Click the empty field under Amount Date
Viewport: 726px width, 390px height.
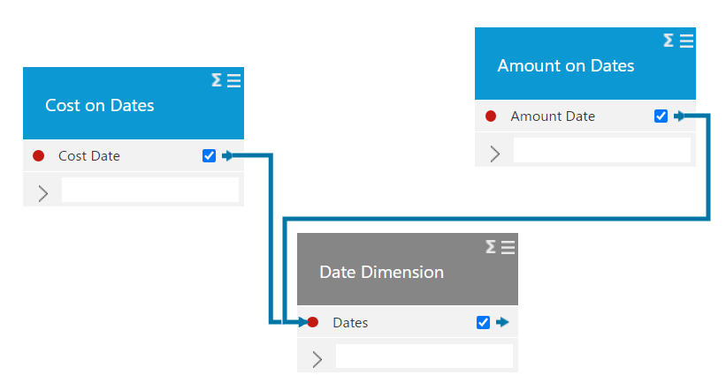pos(602,150)
